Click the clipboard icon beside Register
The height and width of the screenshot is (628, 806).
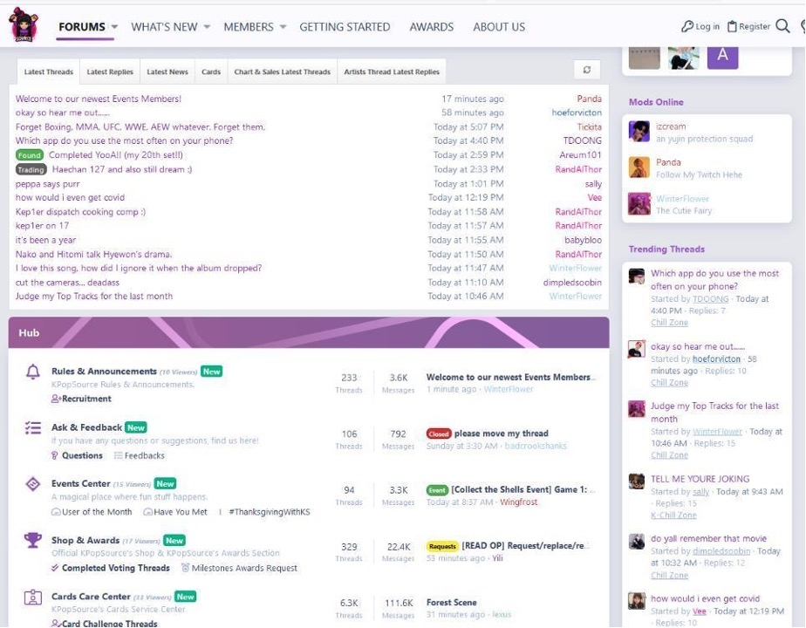(x=732, y=26)
